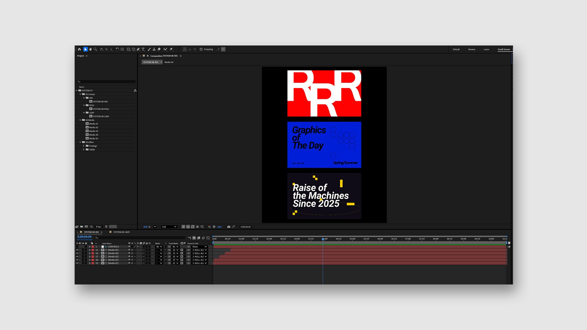Select the Clone Stamp tool
The width and height of the screenshot is (587, 330).
154,49
